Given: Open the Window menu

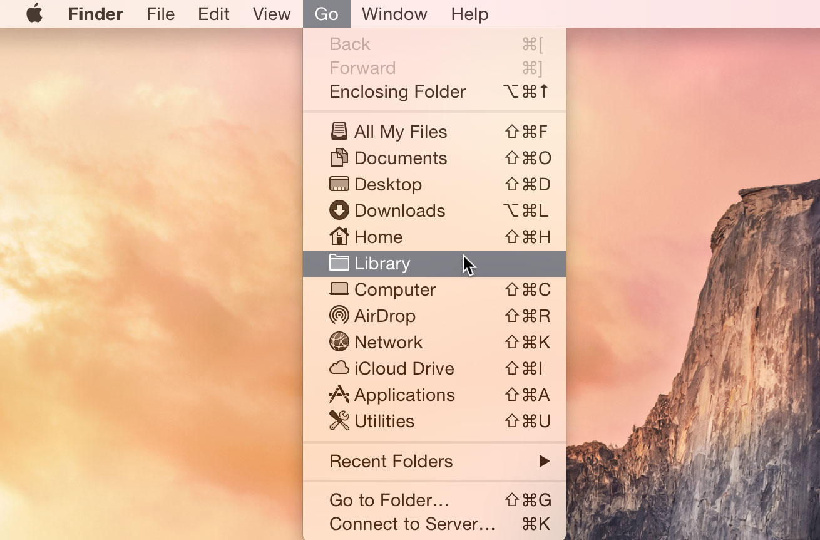Looking at the screenshot, I should pos(394,14).
